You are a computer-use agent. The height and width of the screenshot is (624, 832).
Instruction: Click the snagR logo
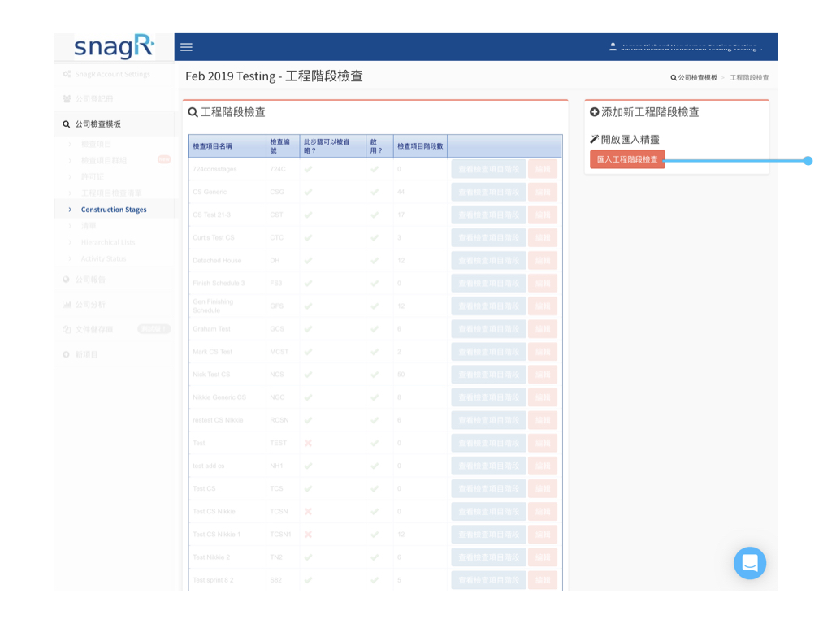point(114,46)
